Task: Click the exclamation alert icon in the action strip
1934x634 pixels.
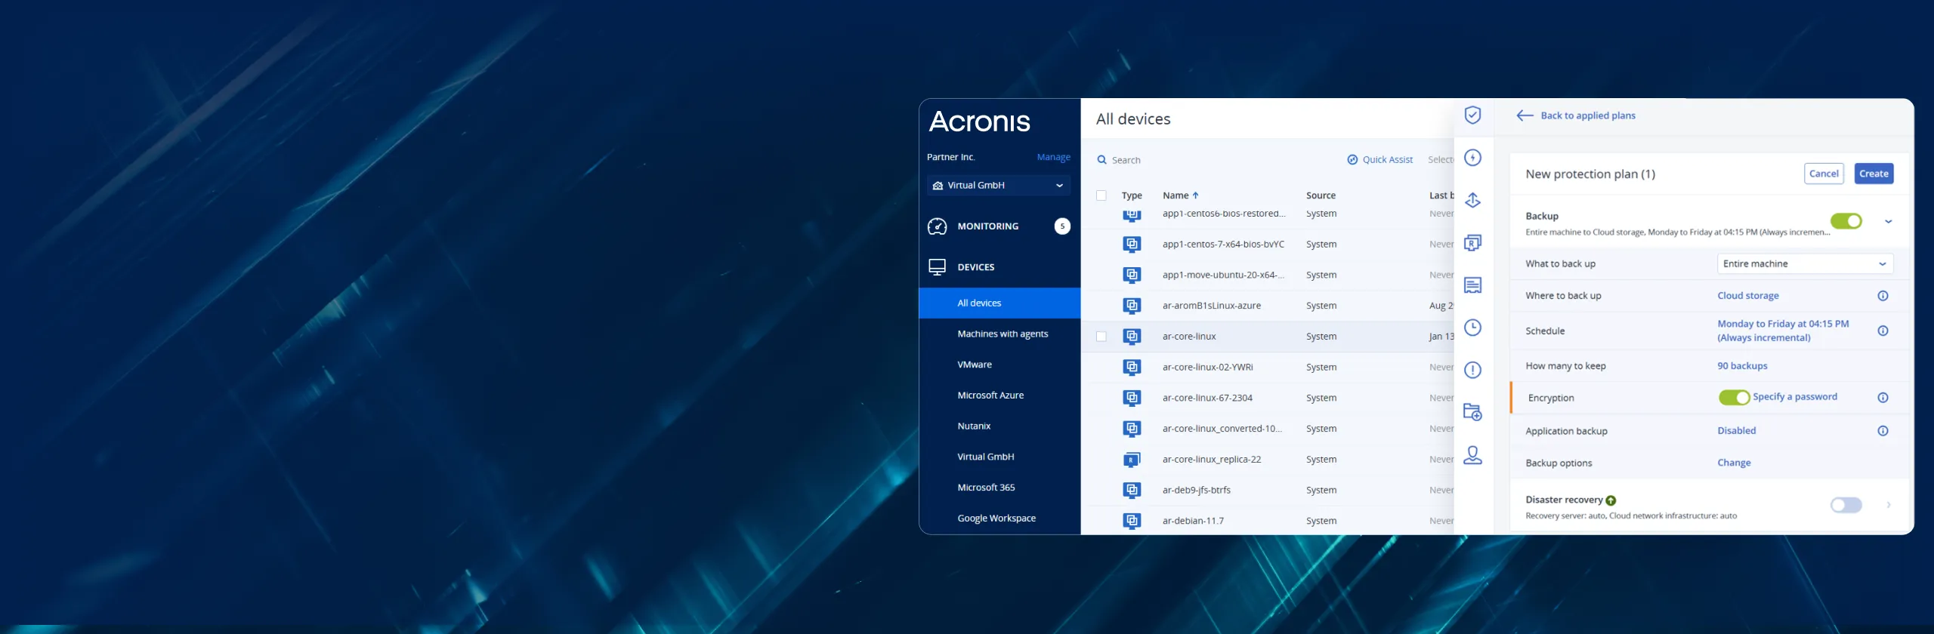Action: click(1472, 370)
